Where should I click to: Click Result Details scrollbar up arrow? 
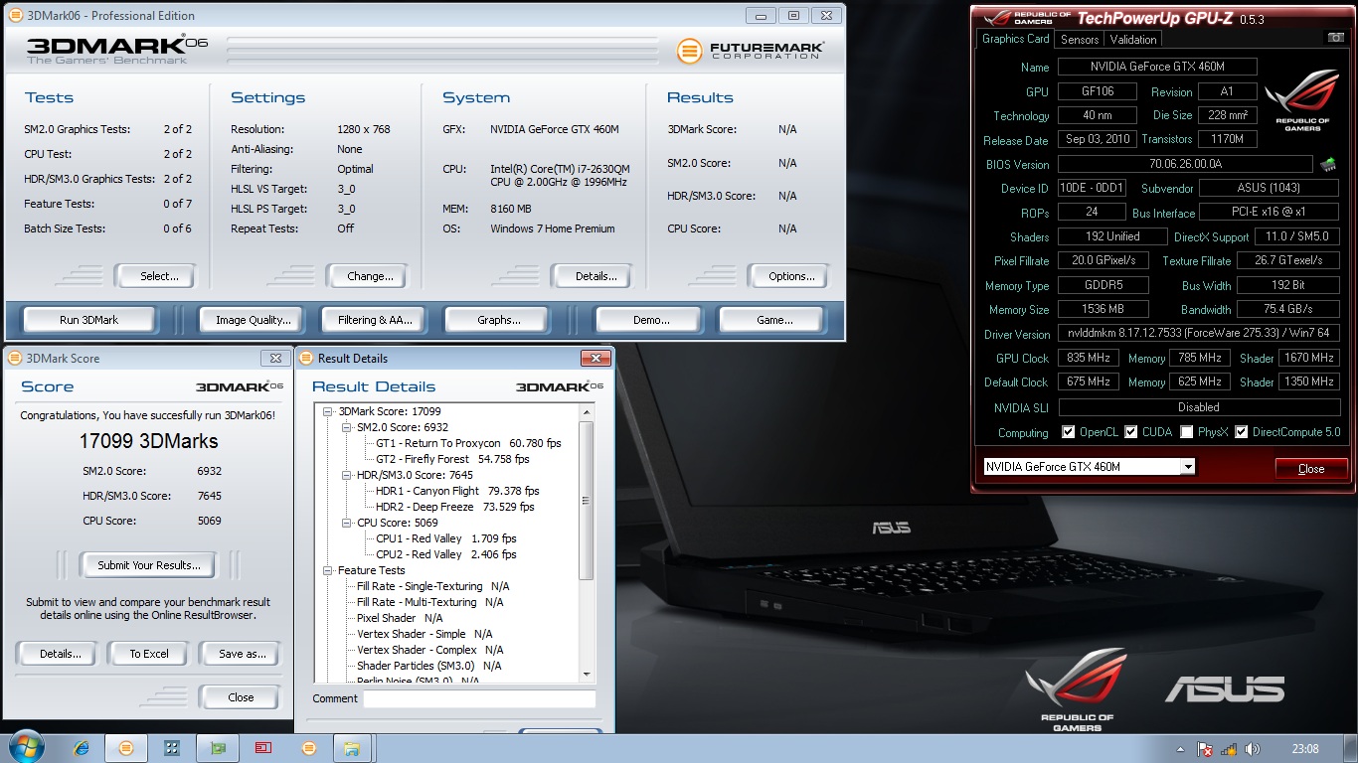point(586,411)
